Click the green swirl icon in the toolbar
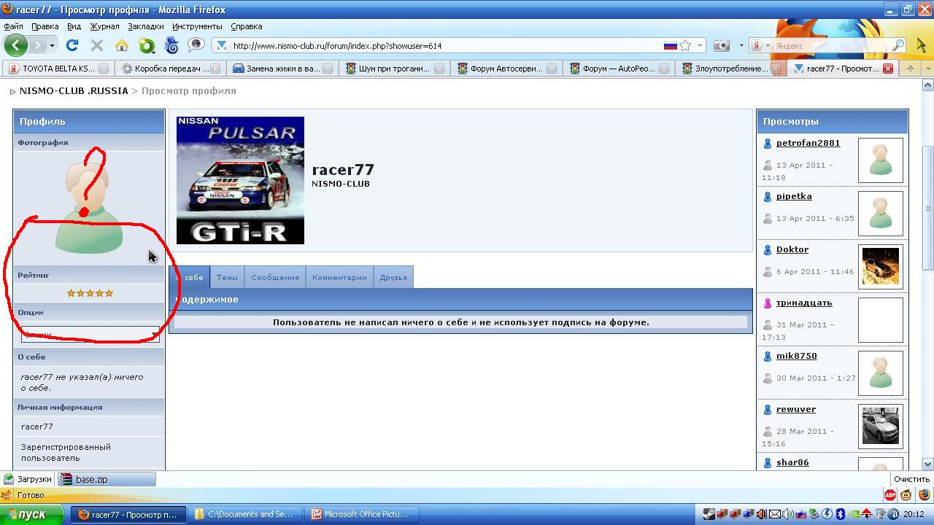The height and width of the screenshot is (525, 934). coord(147,46)
